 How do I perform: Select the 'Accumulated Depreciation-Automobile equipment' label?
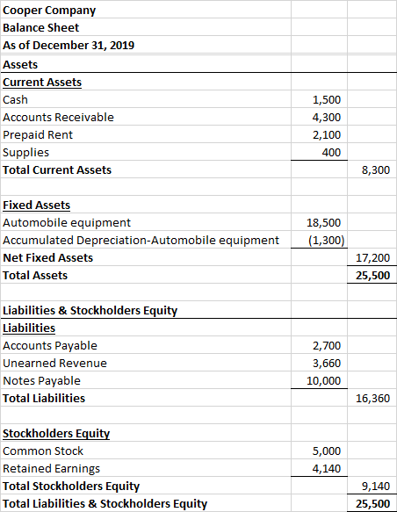point(141,241)
